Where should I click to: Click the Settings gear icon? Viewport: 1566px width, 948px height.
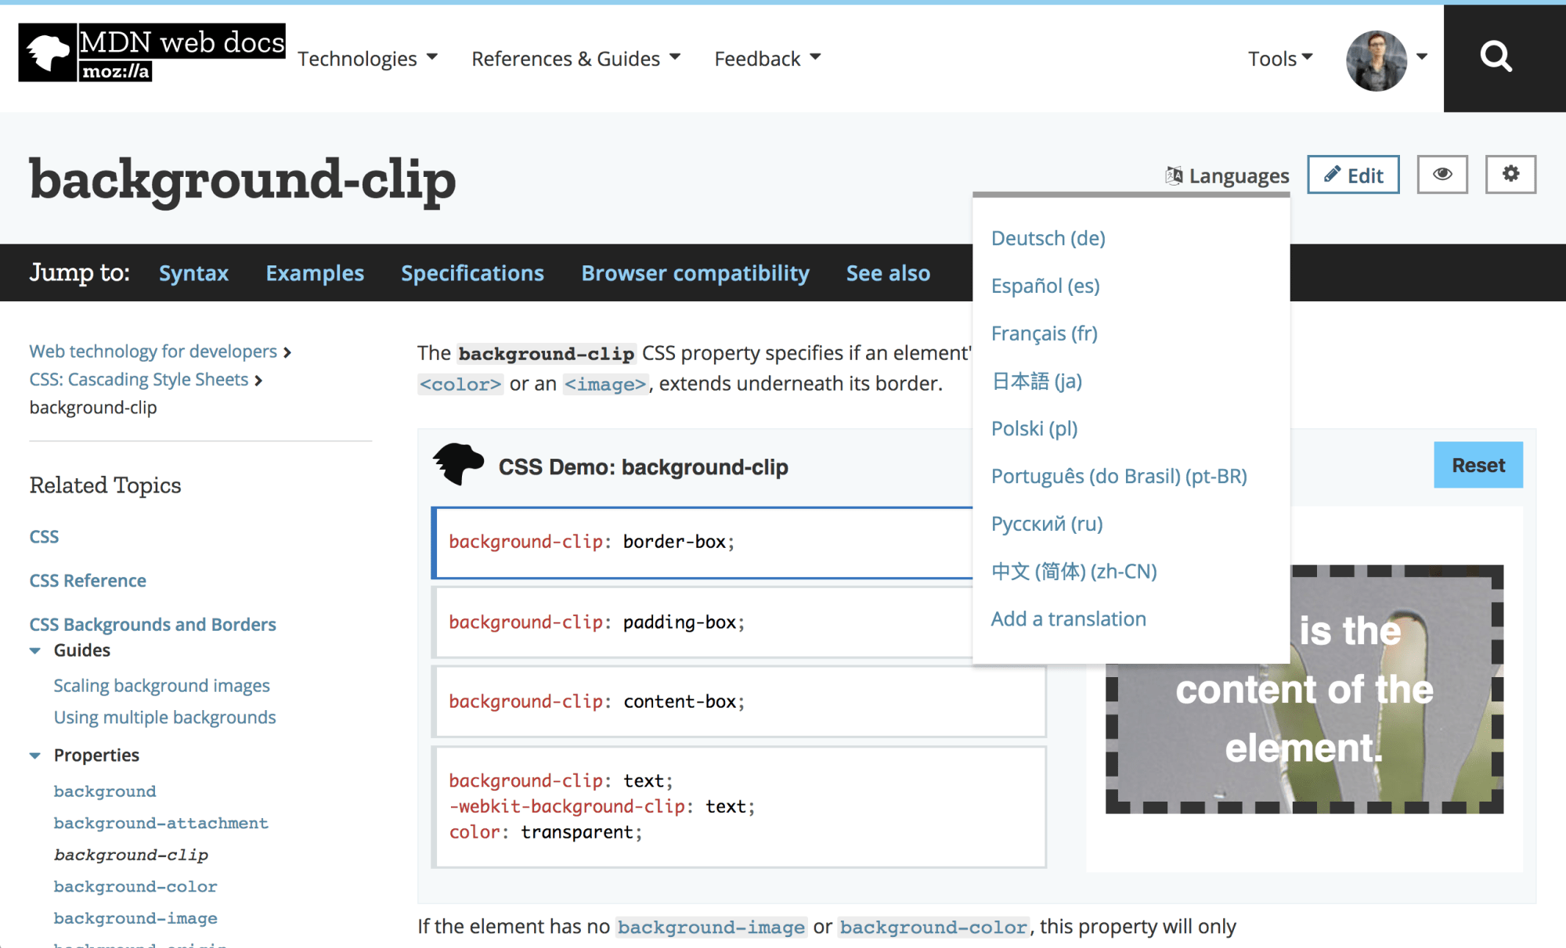pos(1511,175)
